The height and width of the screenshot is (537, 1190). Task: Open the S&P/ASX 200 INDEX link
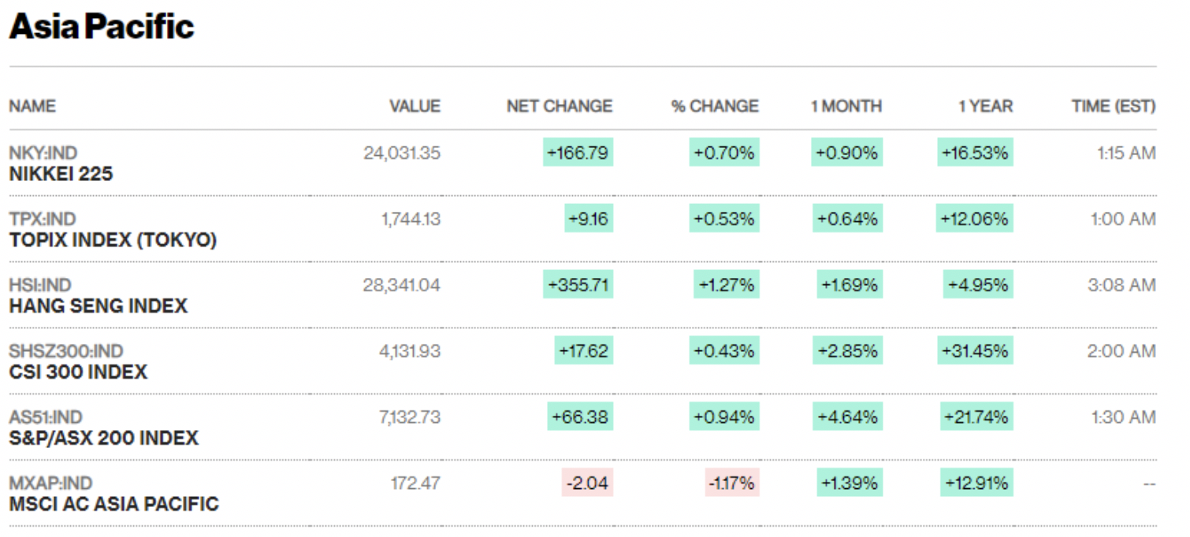pos(103,438)
